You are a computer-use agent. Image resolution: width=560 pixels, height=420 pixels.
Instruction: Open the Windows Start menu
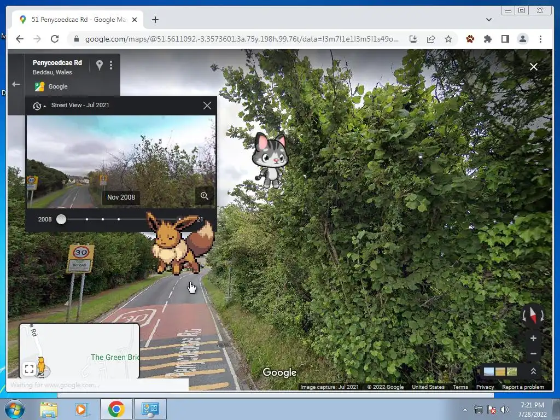point(14,409)
